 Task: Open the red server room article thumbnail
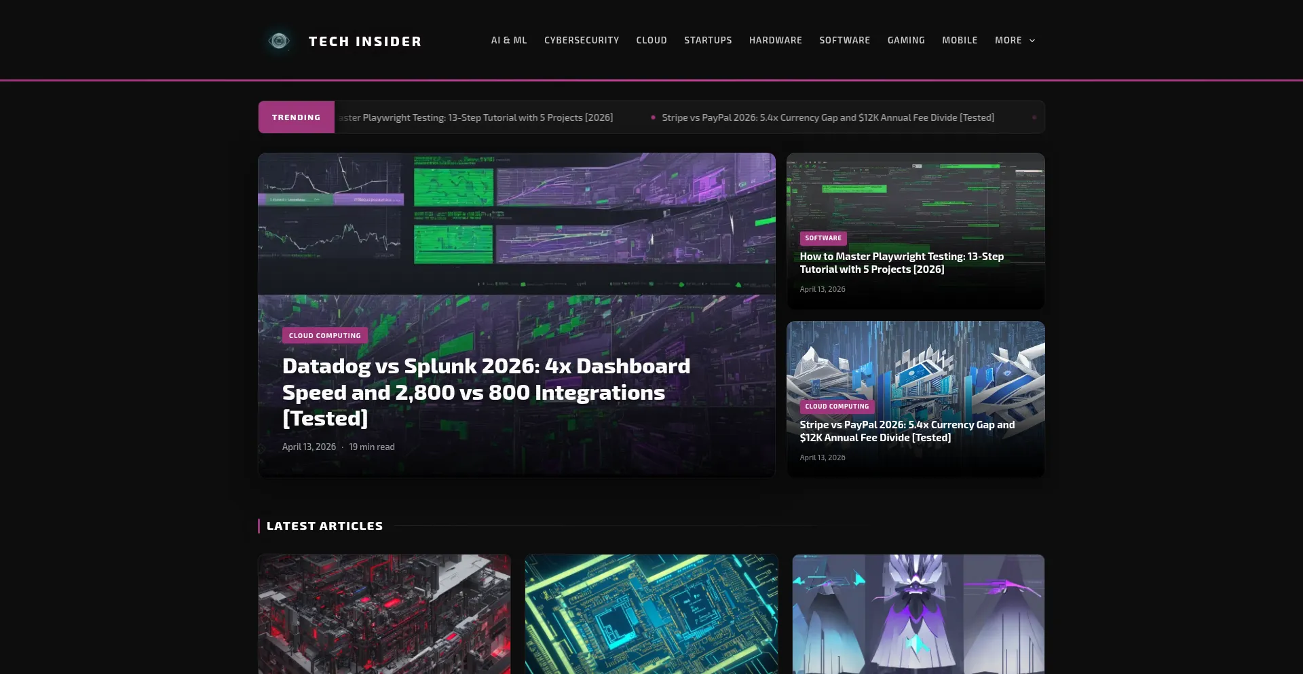coord(384,614)
